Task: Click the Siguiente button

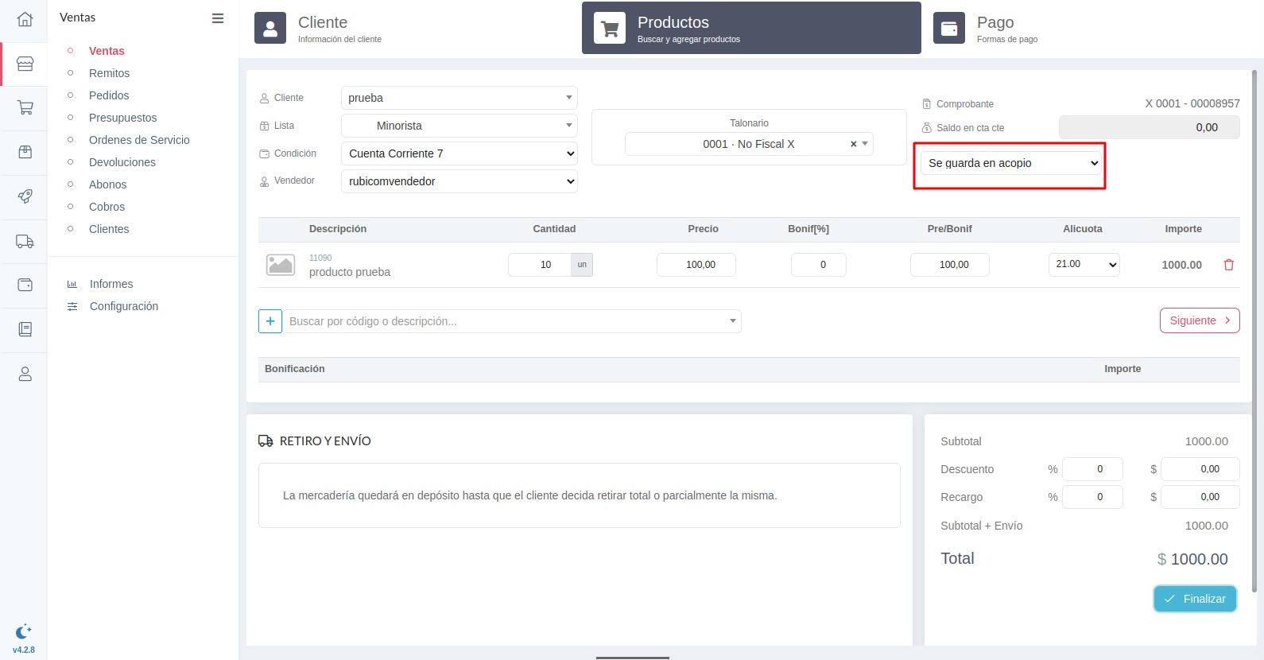Action: pos(1199,320)
